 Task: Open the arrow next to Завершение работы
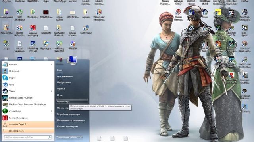tap(81, 137)
